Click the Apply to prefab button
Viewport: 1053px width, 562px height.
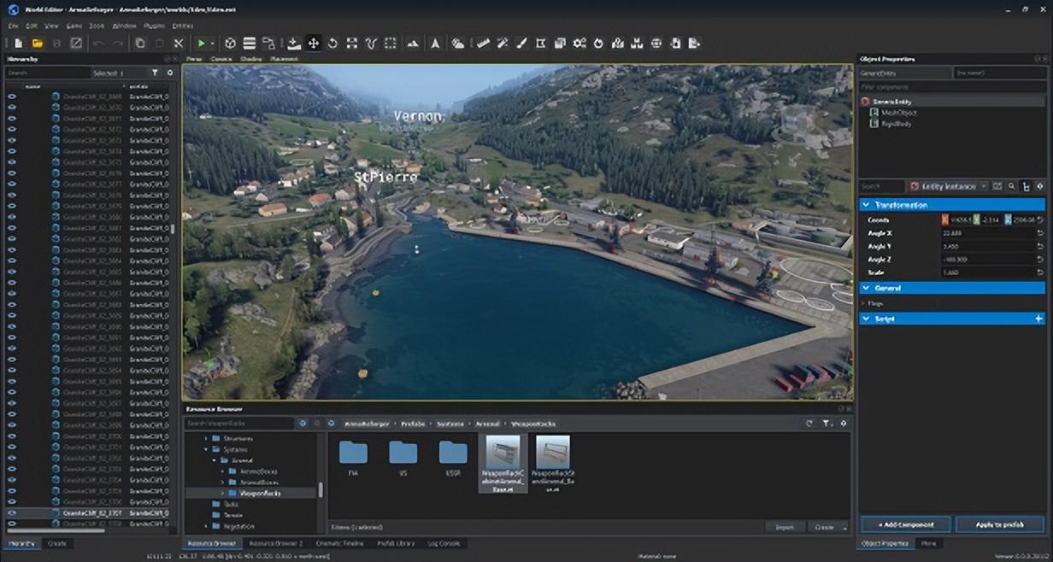pyautogui.click(x=999, y=524)
